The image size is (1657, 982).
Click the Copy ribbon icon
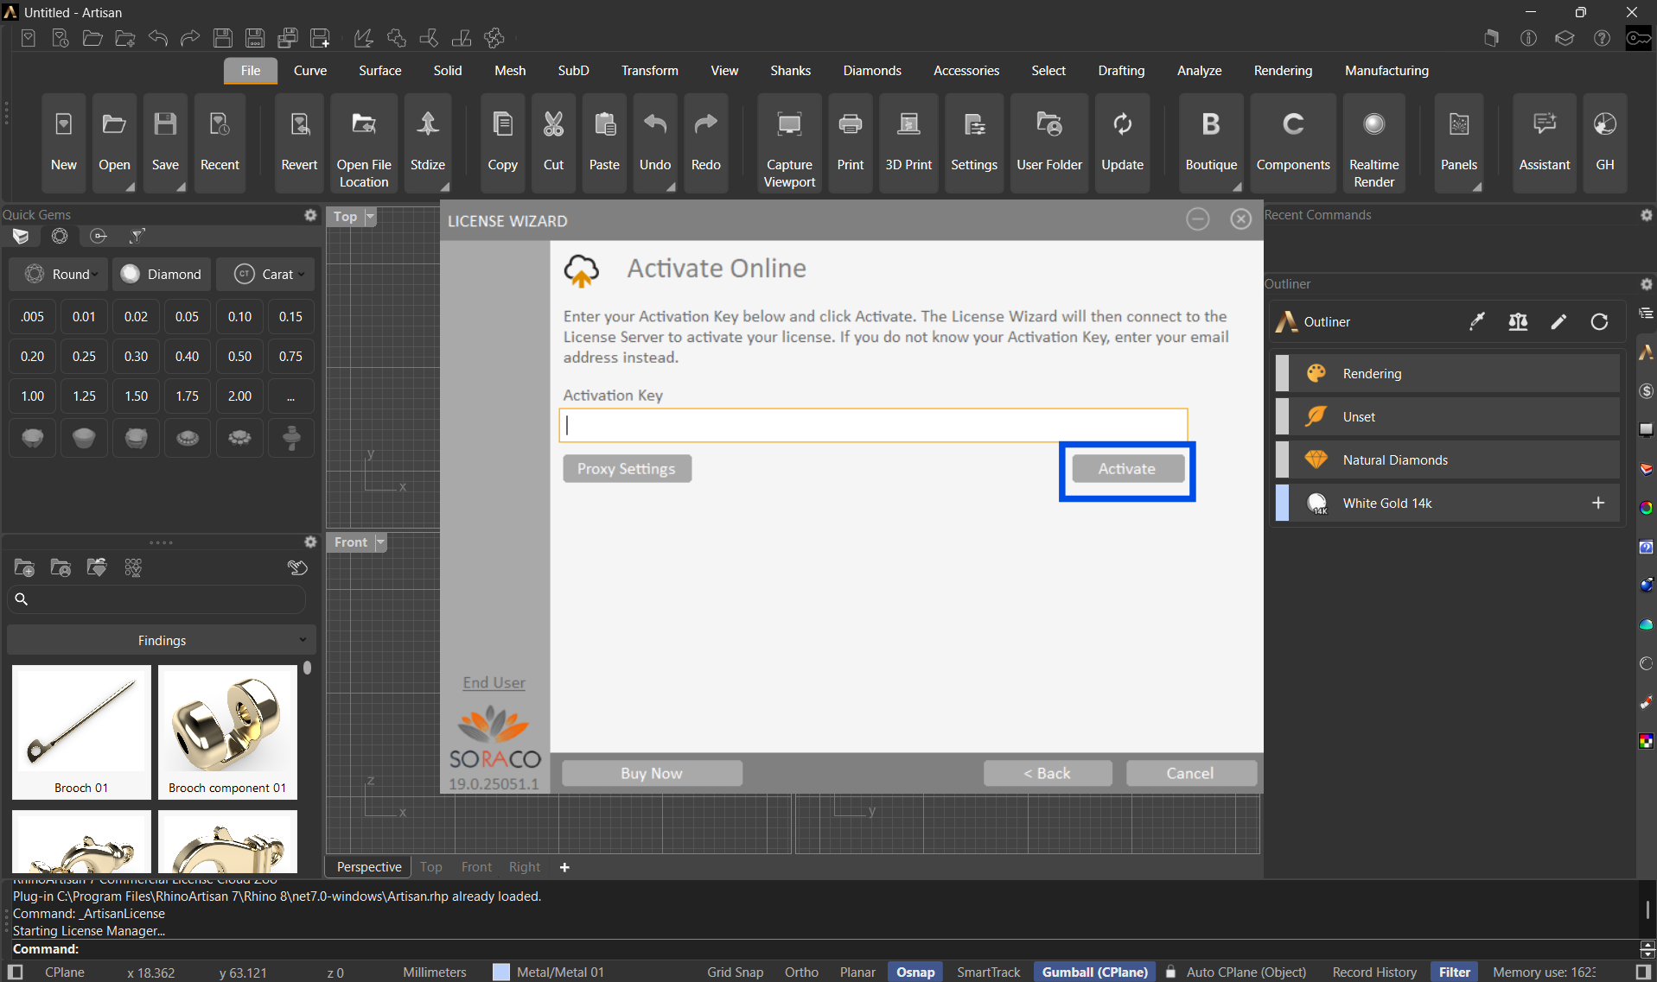[502, 142]
